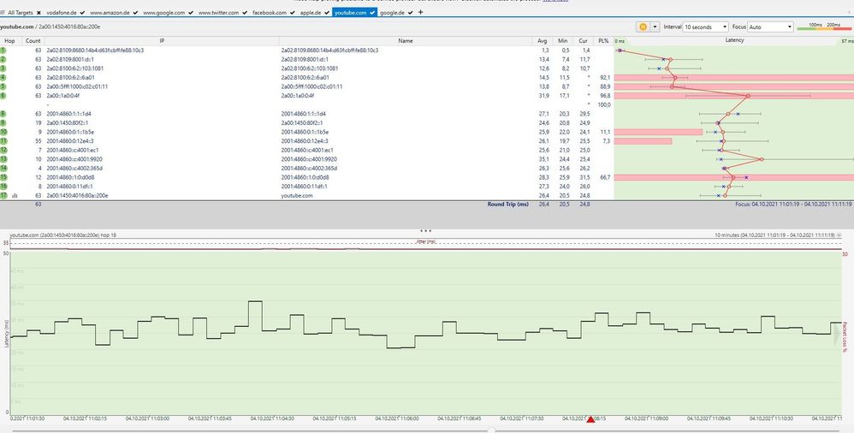Pause tracing with the yellow pause button

tap(643, 27)
